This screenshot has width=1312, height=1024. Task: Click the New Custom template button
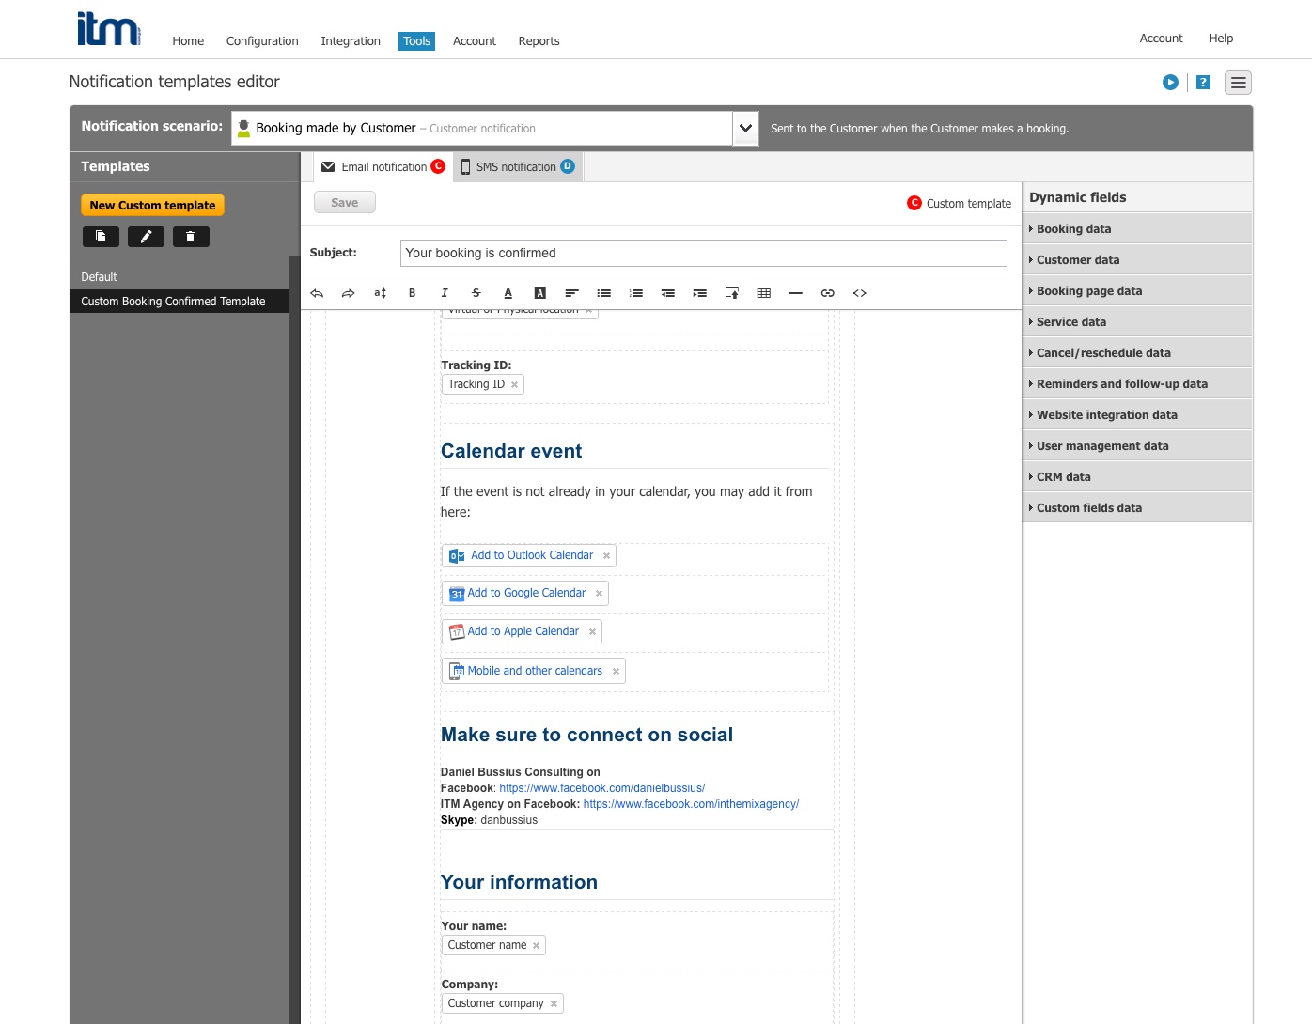click(x=151, y=204)
